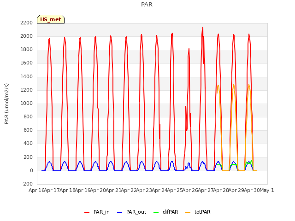Click the first orange totPAR peak near 1280
Screen dimensions: 295x221
(x=218, y=86)
